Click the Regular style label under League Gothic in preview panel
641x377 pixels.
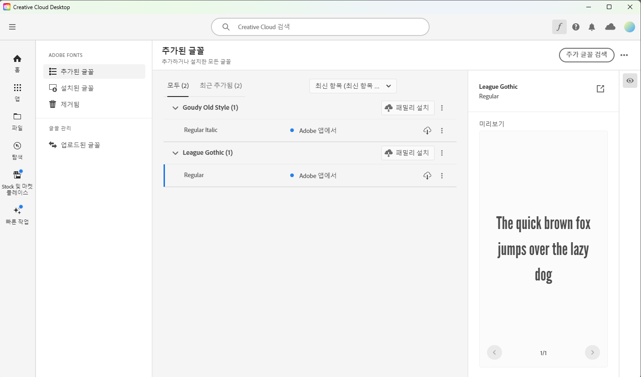coord(489,97)
